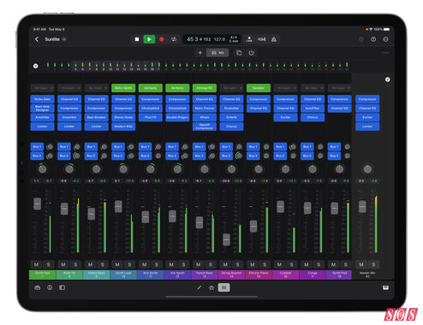Viewport: 423px width, 325px height.
Task: Click the 127.0 tempo value
Action: 219,39
